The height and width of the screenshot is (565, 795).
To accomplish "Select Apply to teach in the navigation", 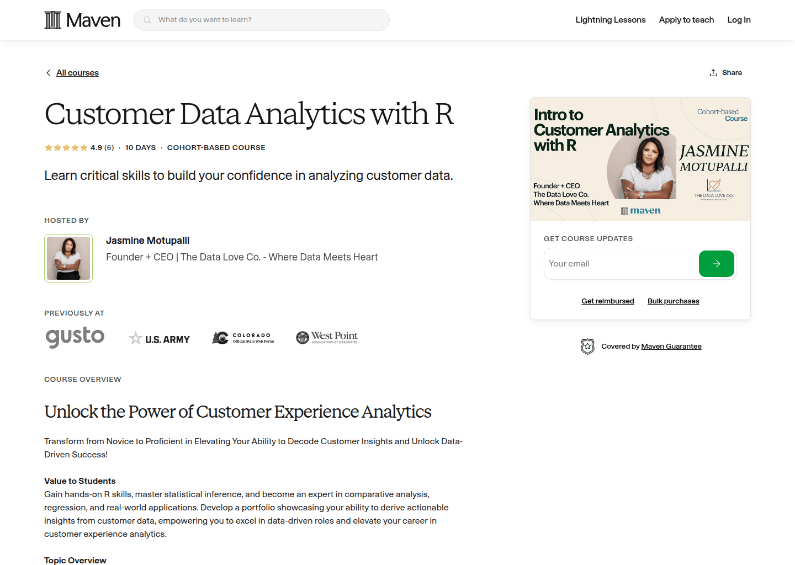I will point(686,19).
